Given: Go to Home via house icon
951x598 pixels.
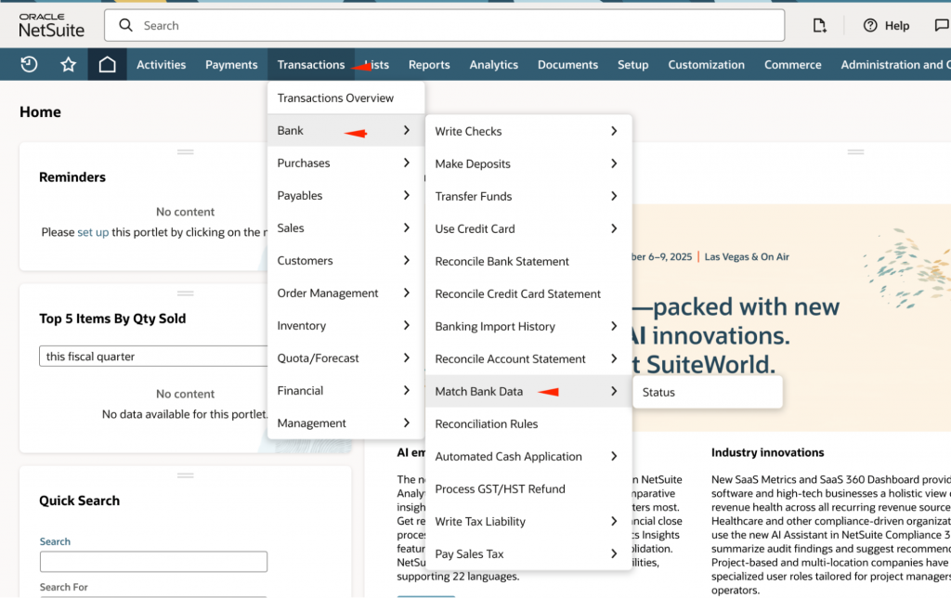Looking at the screenshot, I should (x=108, y=65).
